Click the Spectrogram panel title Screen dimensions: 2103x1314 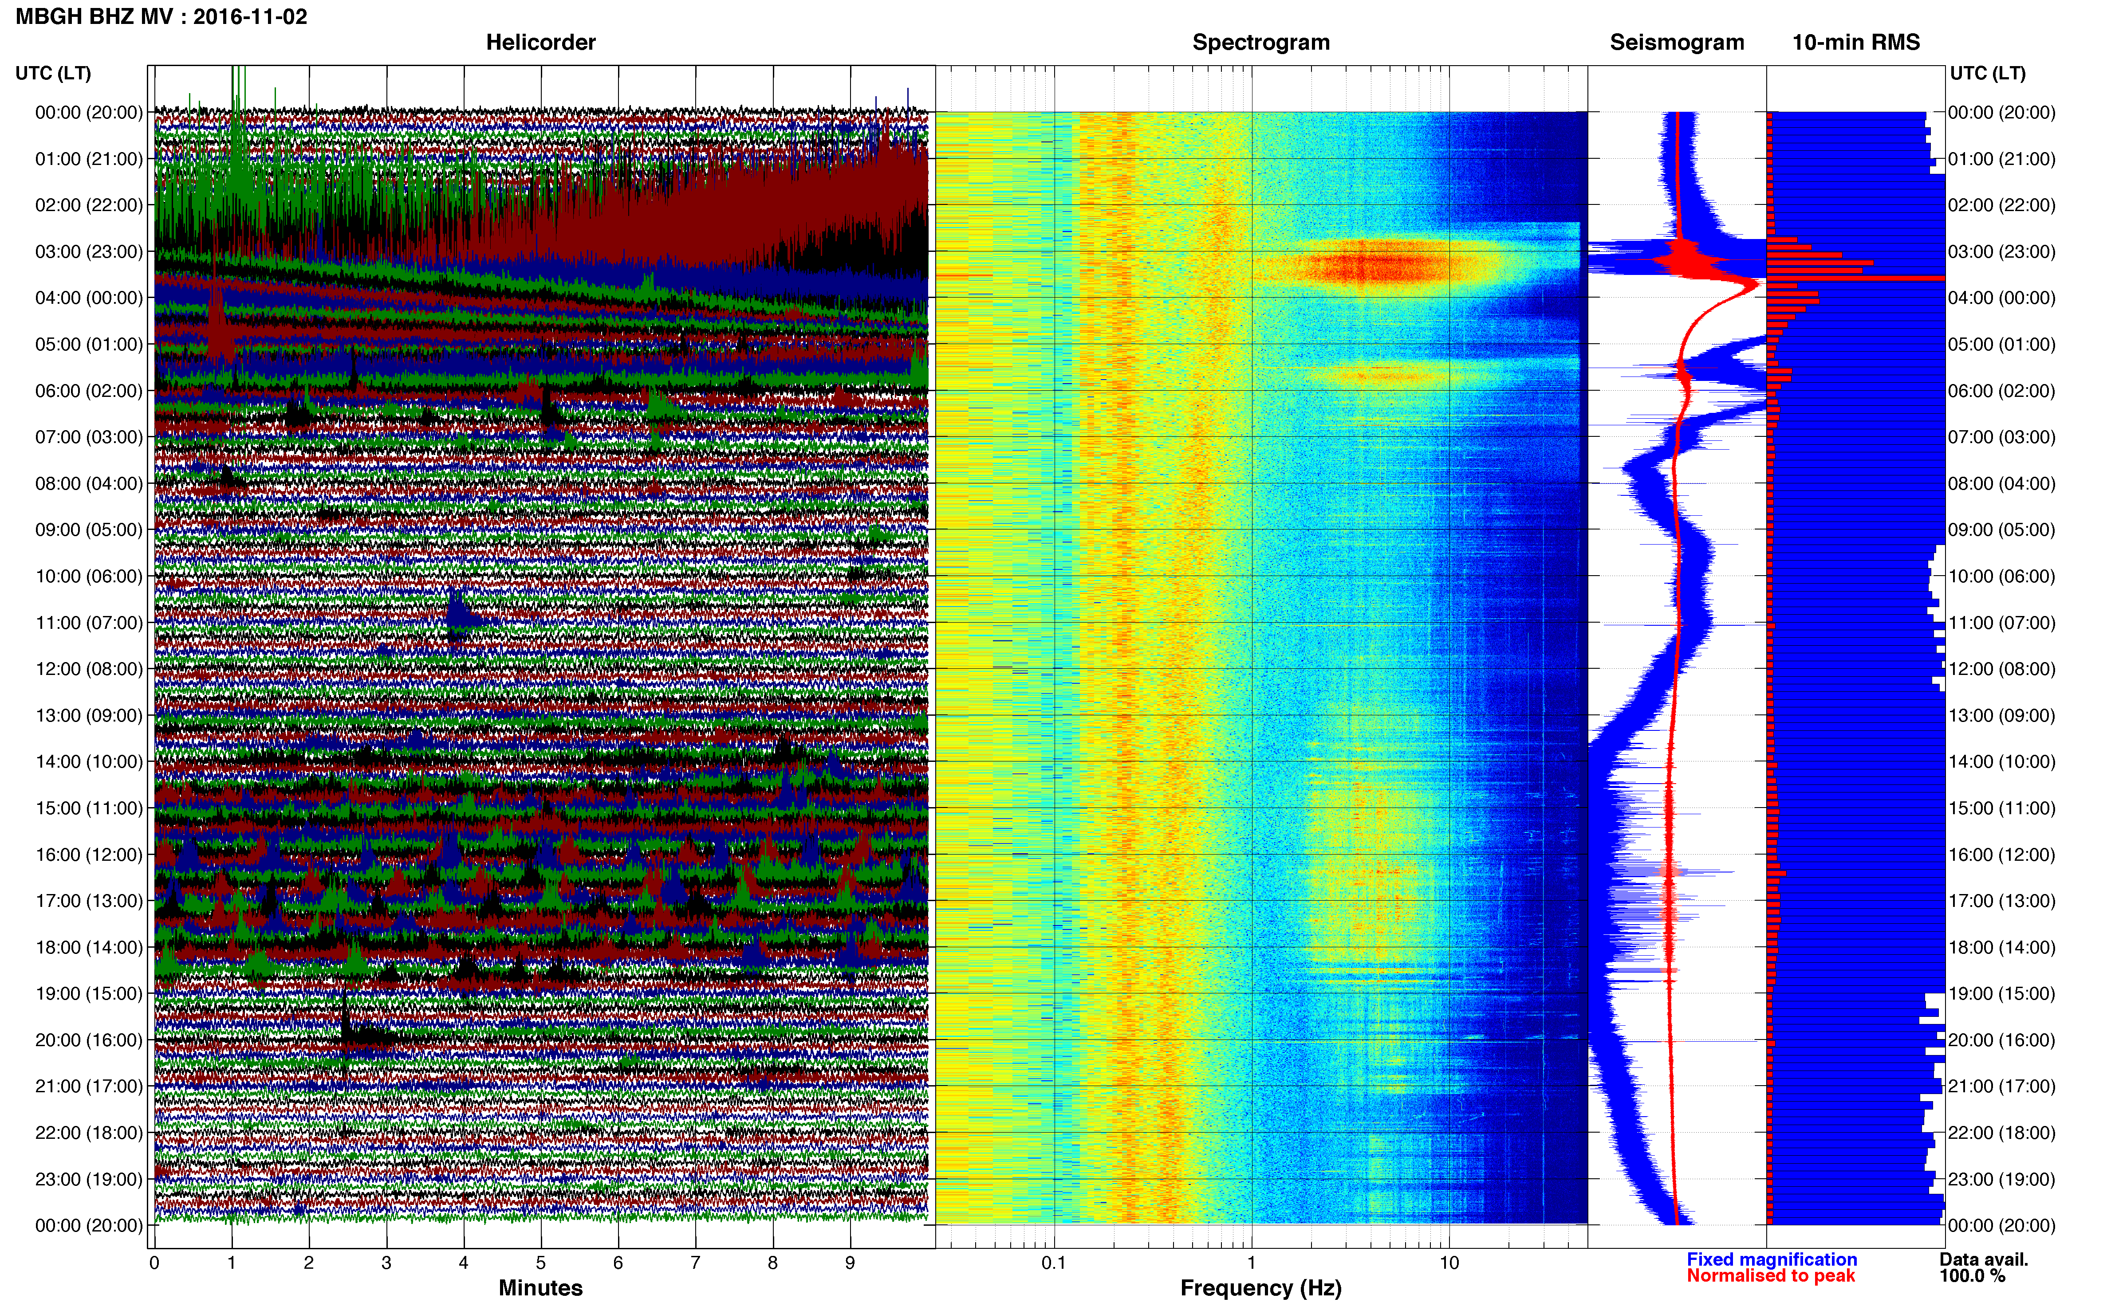[1260, 43]
